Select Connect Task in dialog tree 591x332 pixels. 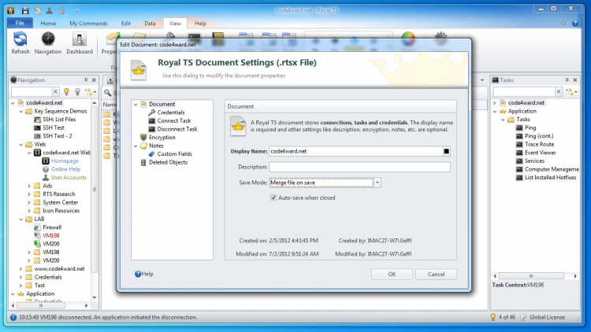tap(174, 120)
